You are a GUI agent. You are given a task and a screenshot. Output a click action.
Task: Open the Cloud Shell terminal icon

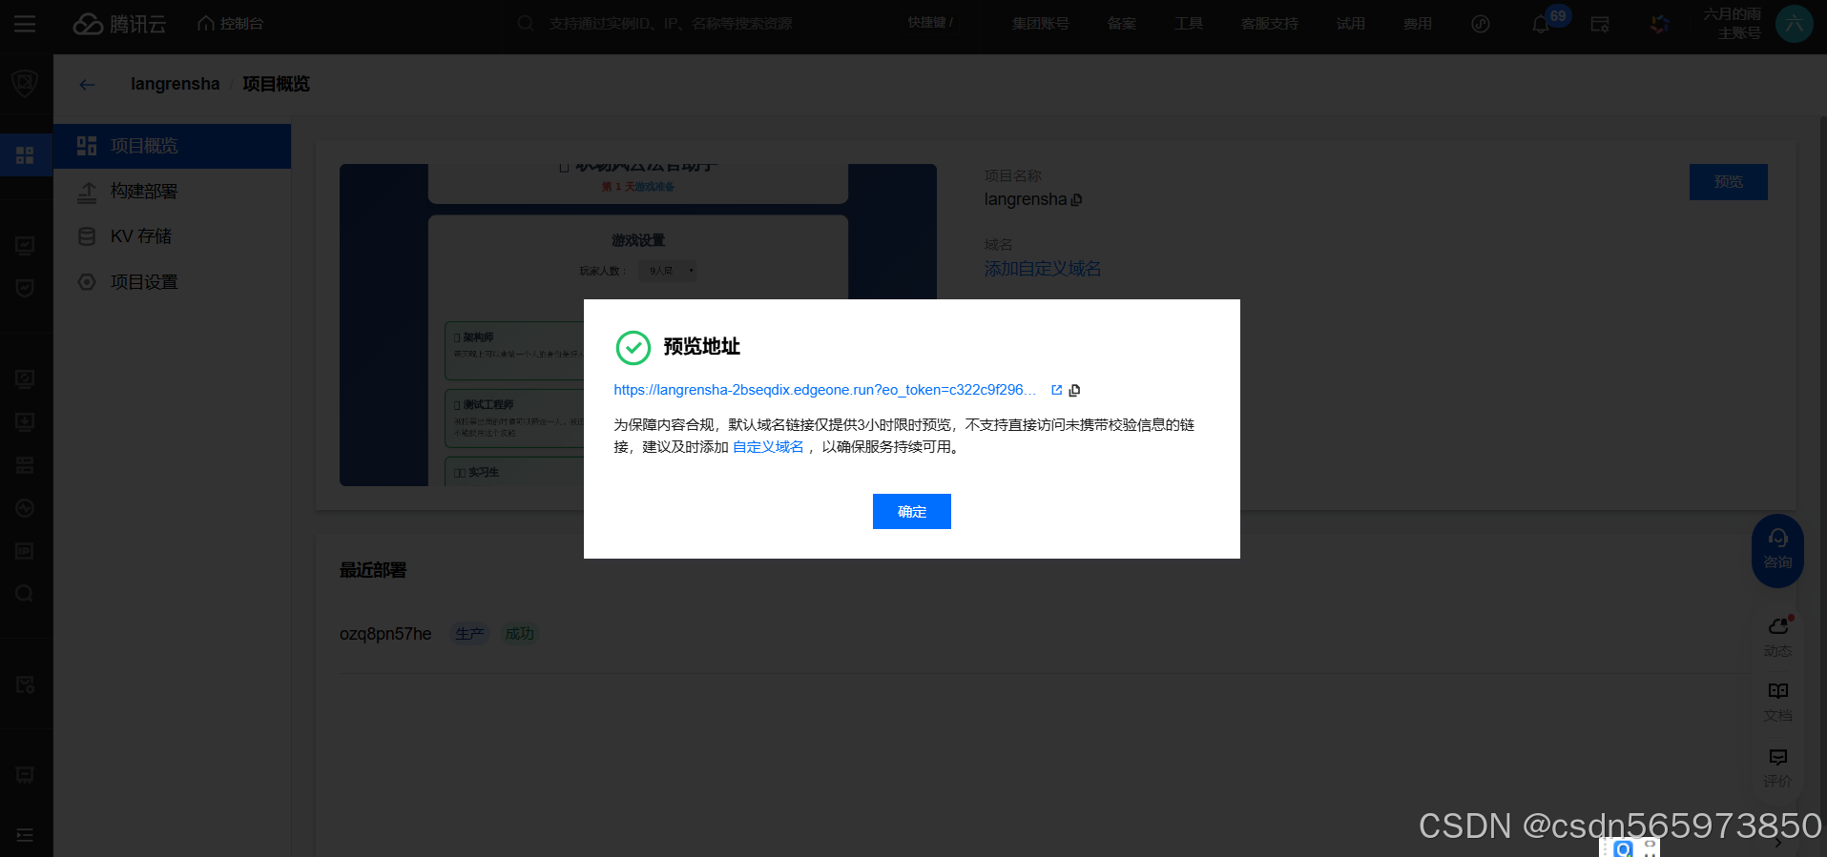click(x=1600, y=24)
